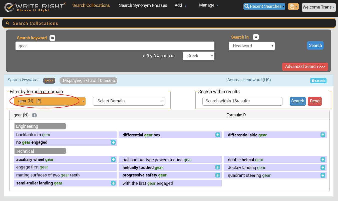Expand plus icon for progressive safety gear
Viewport: 338px width, 201px height.
coord(218,175)
